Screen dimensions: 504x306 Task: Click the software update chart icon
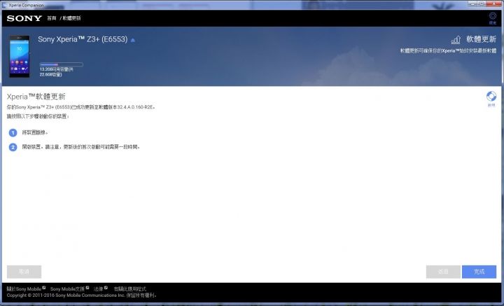tap(456, 40)
